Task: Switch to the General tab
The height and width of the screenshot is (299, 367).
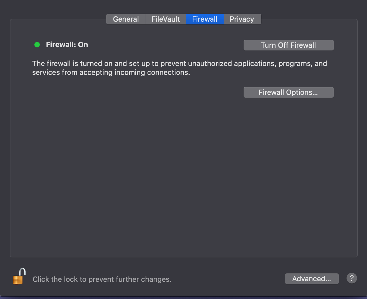Action: (126, 19)
